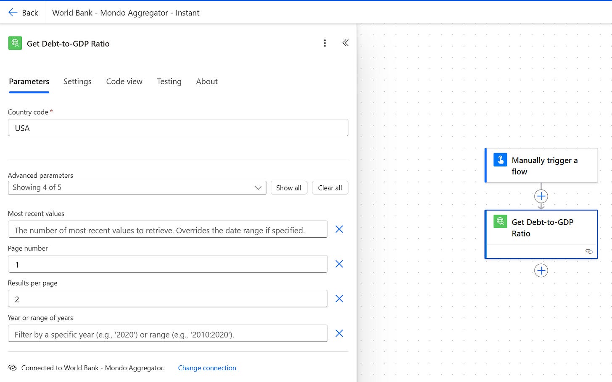Click the Back arrow icon

point(13,13)
